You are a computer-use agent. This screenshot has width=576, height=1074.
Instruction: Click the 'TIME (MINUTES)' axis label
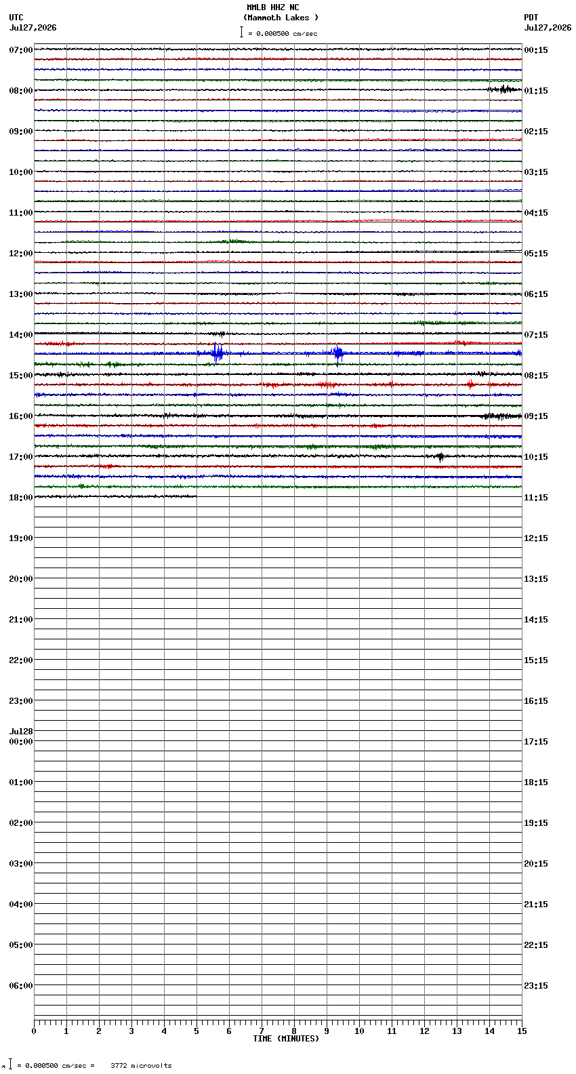point(286,1039)
